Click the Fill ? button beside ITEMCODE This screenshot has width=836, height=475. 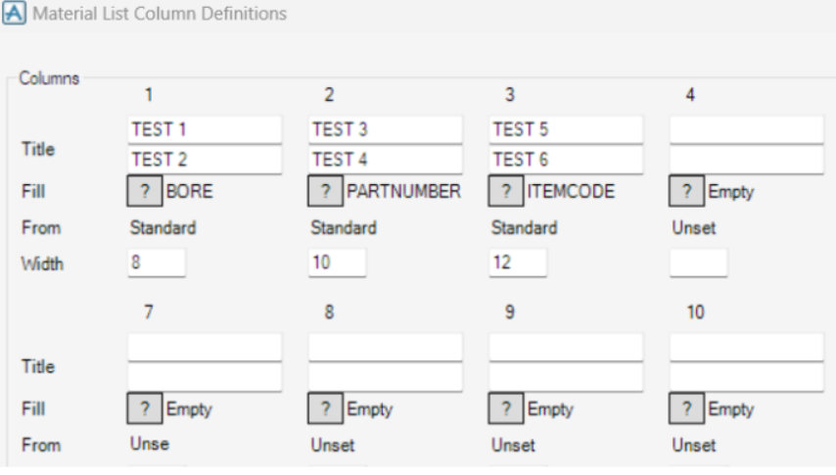(506, 193)
